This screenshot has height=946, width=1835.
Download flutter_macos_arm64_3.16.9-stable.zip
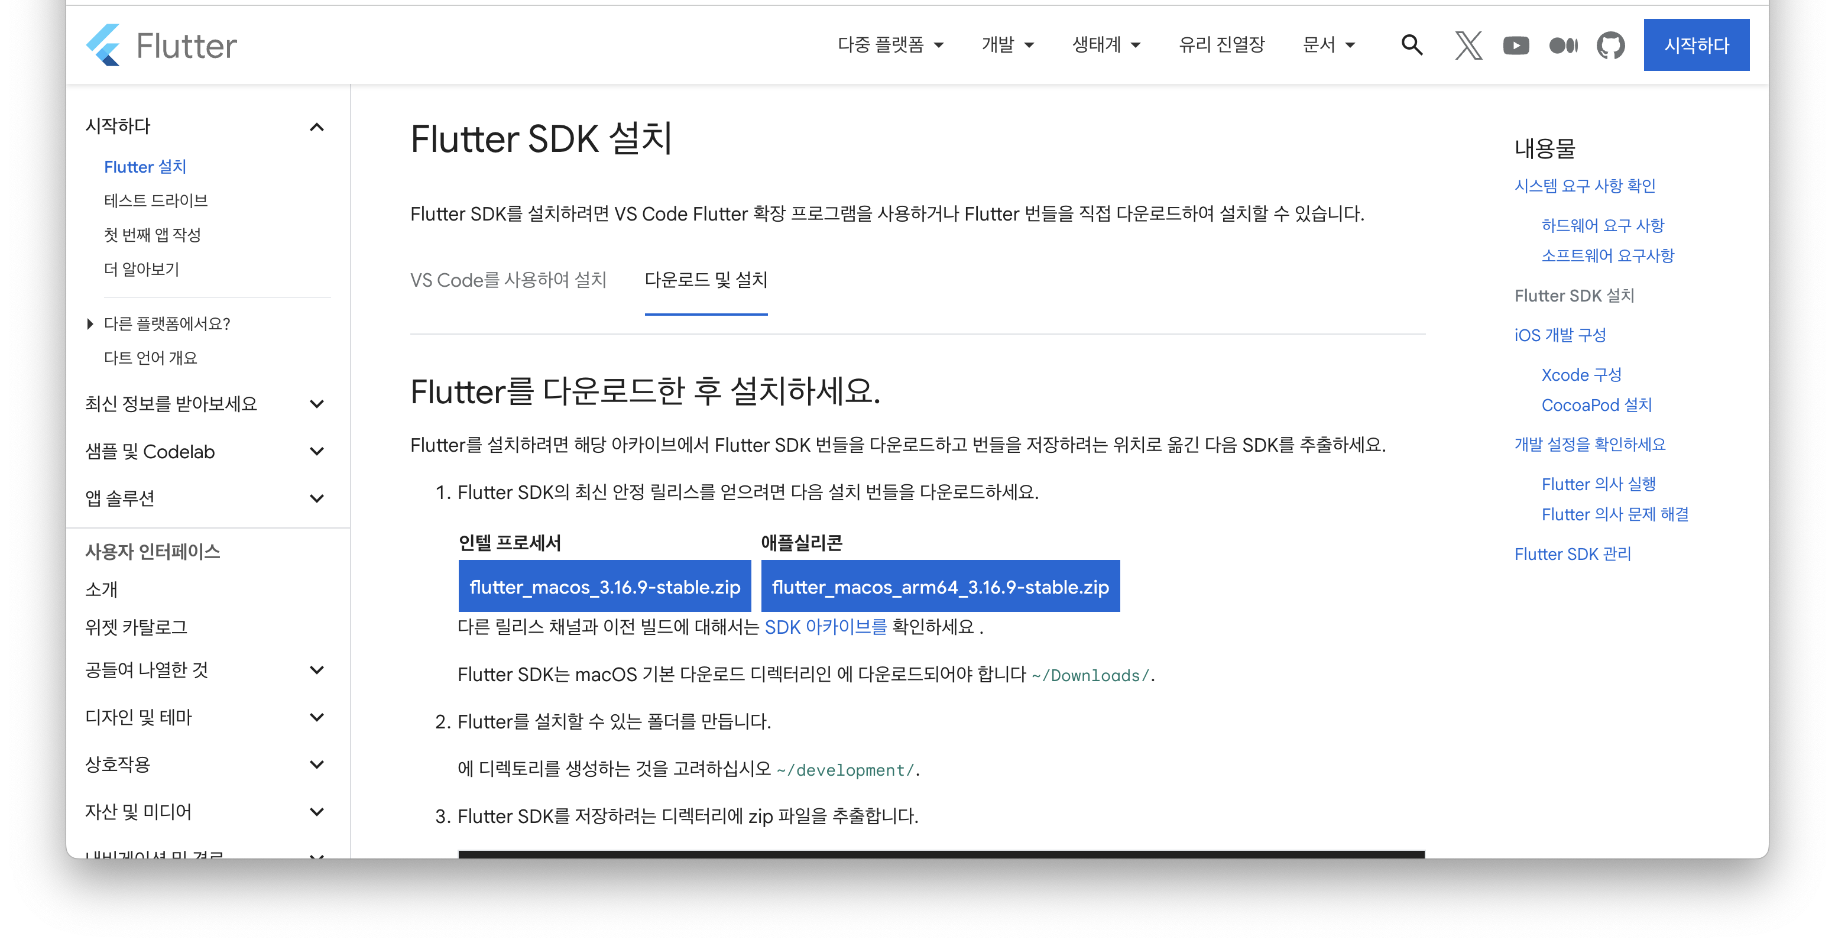(939, 587)
